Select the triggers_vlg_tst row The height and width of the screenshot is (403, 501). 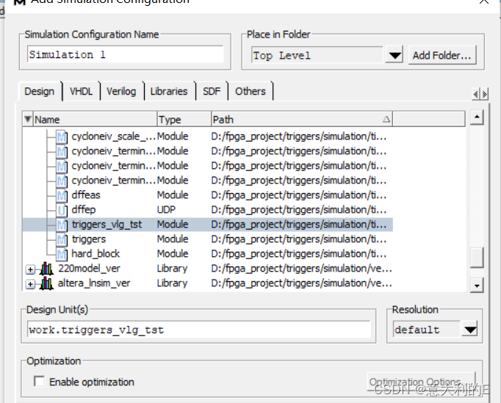208,225
